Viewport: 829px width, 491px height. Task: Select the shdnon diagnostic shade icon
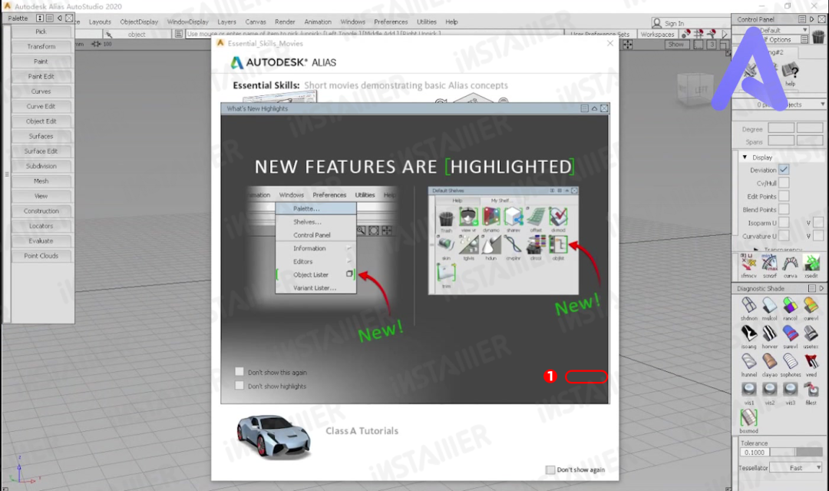tap(748, 305)
